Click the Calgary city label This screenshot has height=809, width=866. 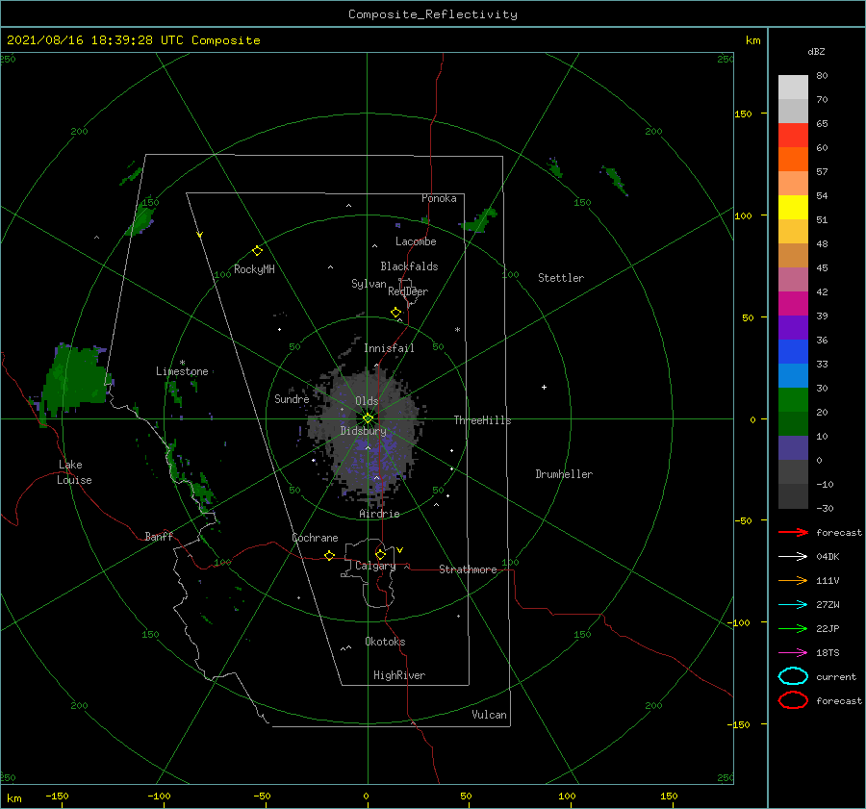point(375,566)
